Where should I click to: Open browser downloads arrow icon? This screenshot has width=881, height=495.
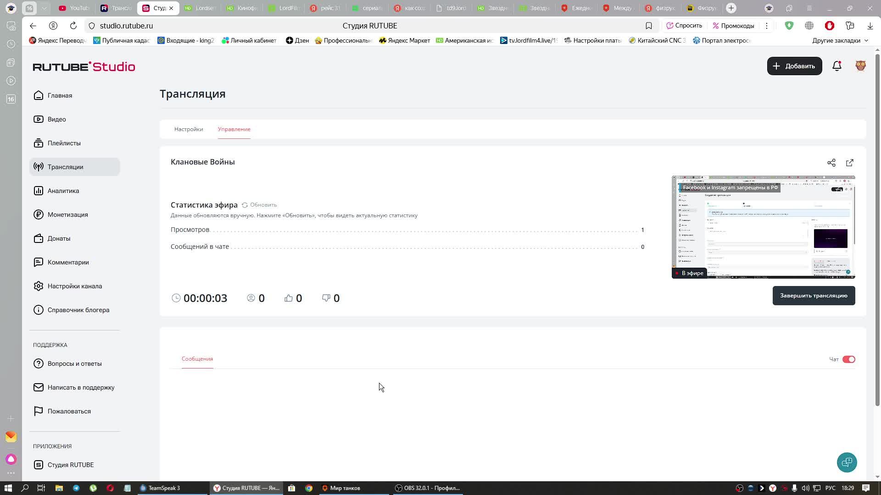click(x=870, y=26)
